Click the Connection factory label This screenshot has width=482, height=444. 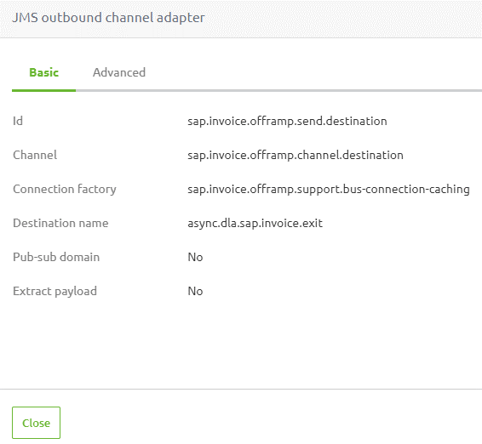tap(65, 190)
